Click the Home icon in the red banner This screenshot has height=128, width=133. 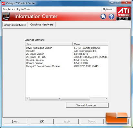[103, 16]
